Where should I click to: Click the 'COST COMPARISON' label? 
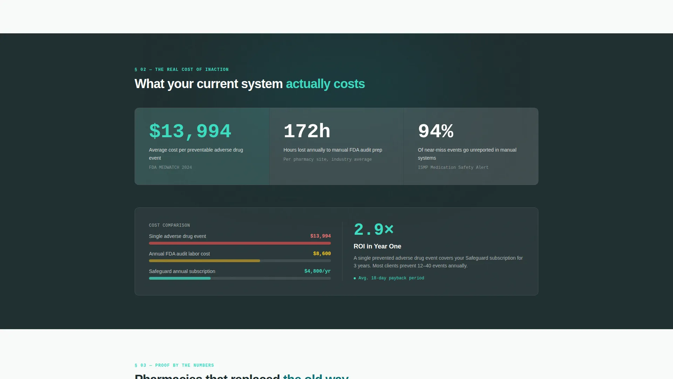pos(169,225)
